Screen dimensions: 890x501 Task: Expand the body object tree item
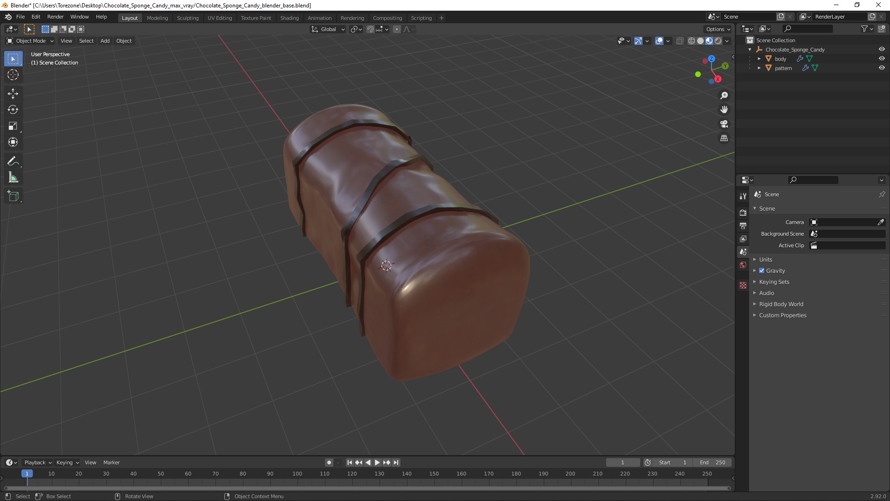click(759, 58)
